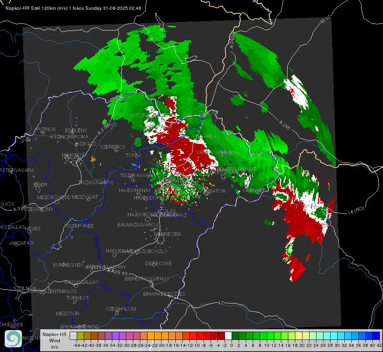Select the JASZAPATI town label
Image resolution: width=383 pixels, height=352 pixels.
coord(21,243)
